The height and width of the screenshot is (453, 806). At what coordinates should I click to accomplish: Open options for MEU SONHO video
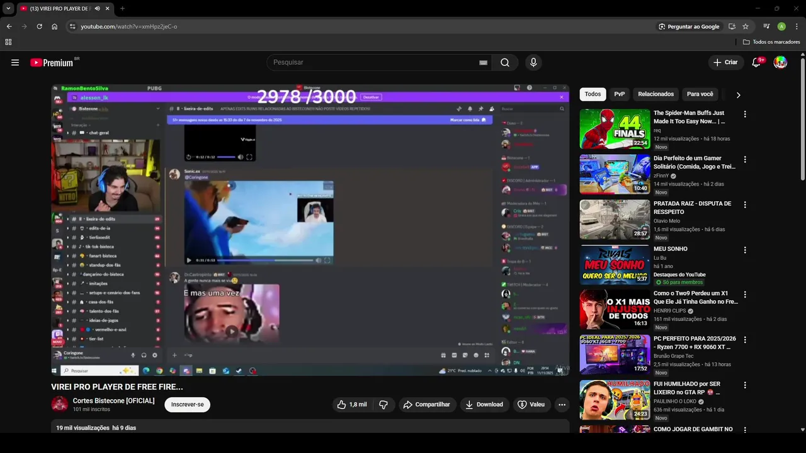745,250
